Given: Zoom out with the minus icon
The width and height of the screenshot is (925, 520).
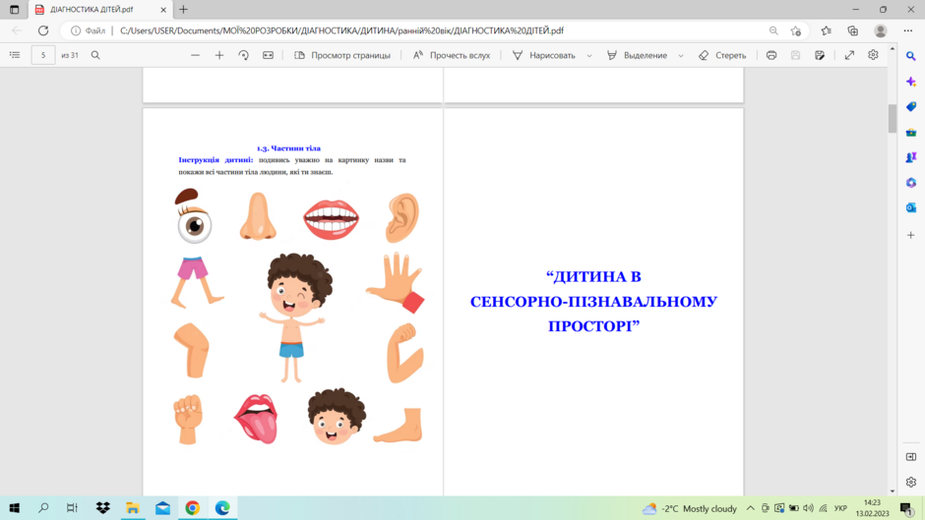Looking at the screenshot, I should 195,55.
